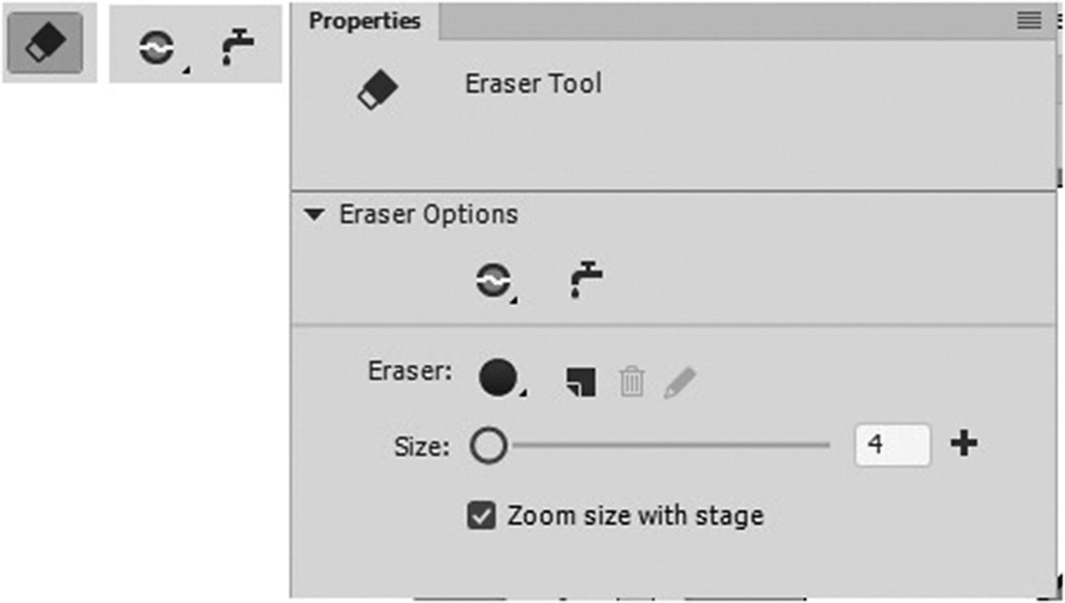Click the Eraser mode icon in Eraser Options
The image size is (1065, 603).
(x=495, y=278)
